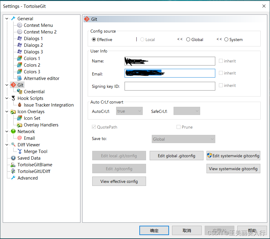Screen dimensions: 270x239
Task: Toggle the QuotePath checkbox
Action: pyautogui.click(x=94, y=127)
